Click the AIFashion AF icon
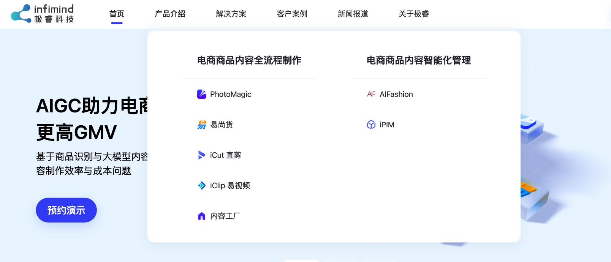 (x=371, y=94)
